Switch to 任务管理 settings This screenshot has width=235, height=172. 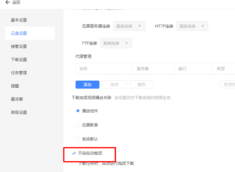point(19,73)
